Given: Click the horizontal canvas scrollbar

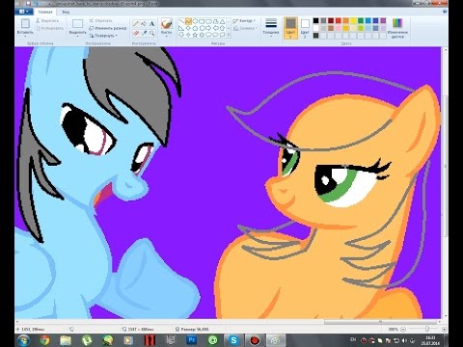Looking at the screenshot, I should point(380,321).
